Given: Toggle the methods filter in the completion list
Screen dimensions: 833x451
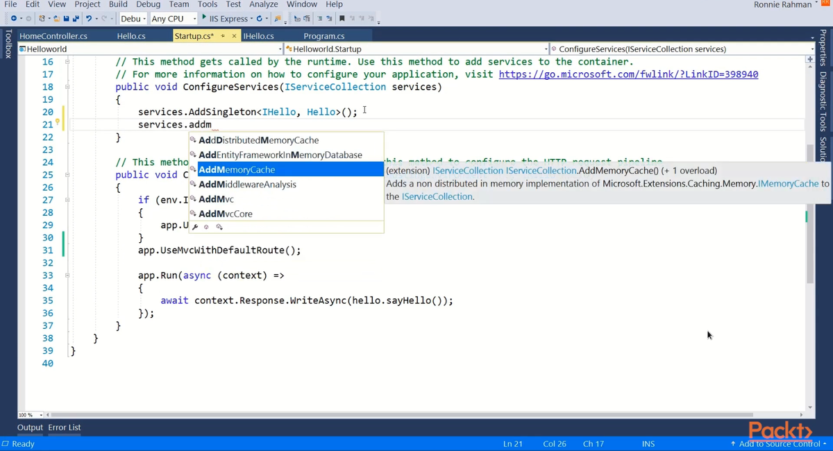Looking at the screenshot, I should (206, 227).
